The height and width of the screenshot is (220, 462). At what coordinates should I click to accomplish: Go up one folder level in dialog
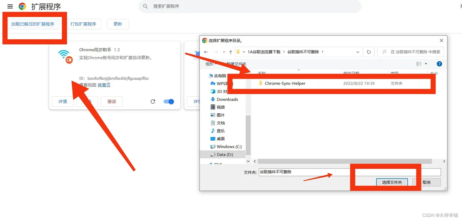(x=231, y=52)
